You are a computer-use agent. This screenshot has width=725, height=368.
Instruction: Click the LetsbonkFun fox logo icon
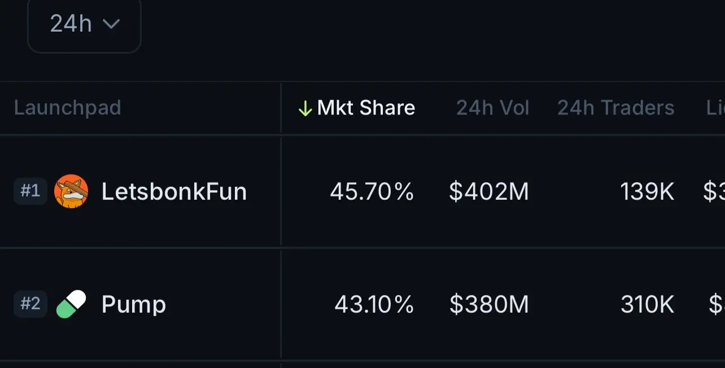(x=70, y=192)
